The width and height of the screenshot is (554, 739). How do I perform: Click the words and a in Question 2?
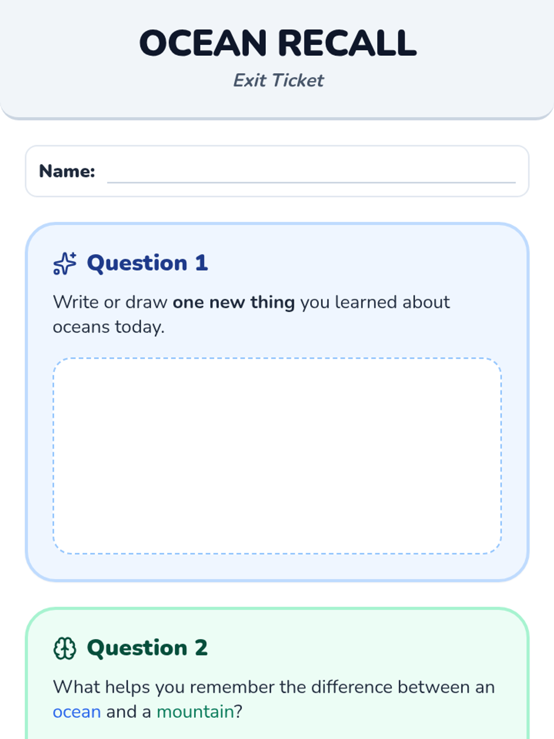[129, 712]
